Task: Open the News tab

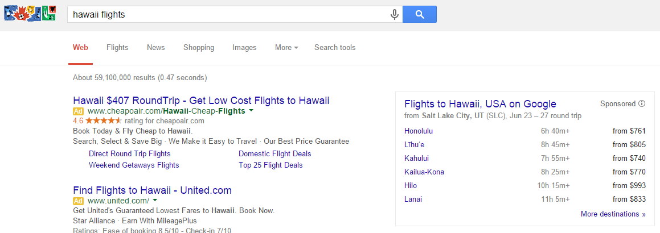Action: [155, 48]
